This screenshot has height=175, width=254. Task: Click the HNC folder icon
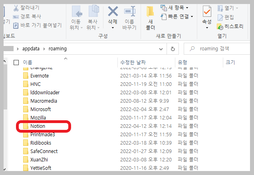coord(26,84)
